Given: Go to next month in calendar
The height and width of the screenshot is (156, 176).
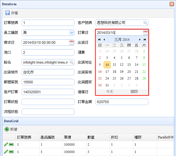Looking at the screenshot, I should pos(140,39).
